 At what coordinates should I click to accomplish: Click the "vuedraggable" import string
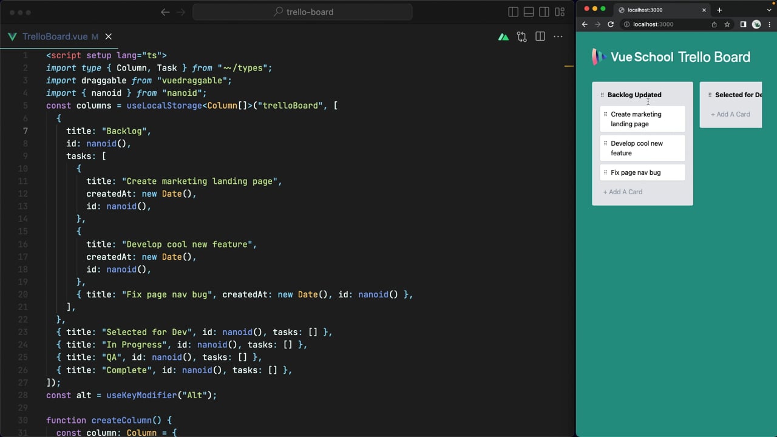point(192,80)
